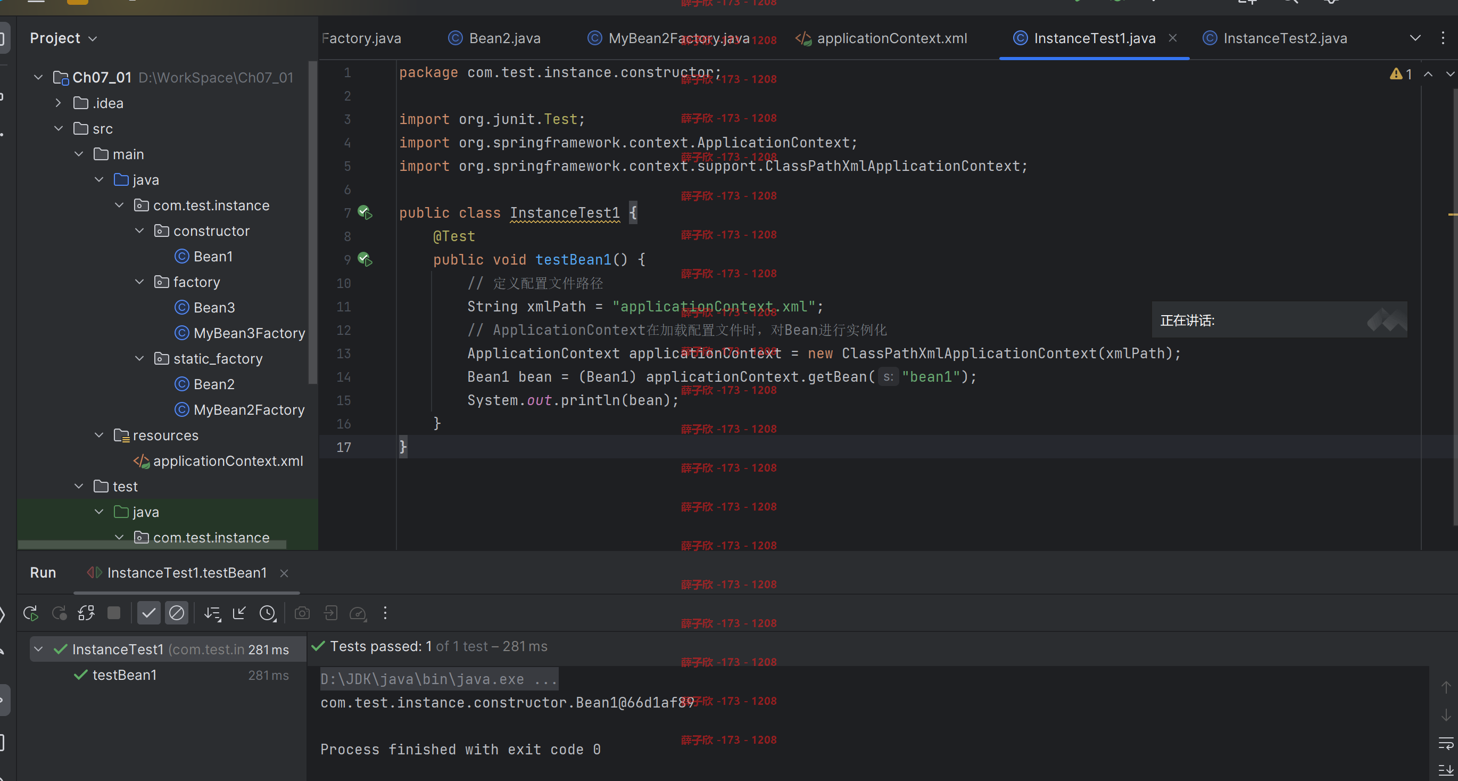This screenshot has width=1458, height=781.
Task: Toggle auto-test in the Run toolbar
Action: click(86, 613)
